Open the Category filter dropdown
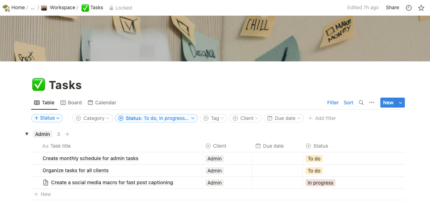430x208 pixels. [x=92, y=118]
